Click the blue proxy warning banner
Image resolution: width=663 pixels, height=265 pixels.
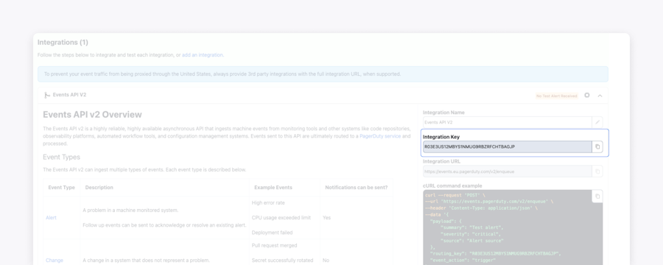[323, 74]
